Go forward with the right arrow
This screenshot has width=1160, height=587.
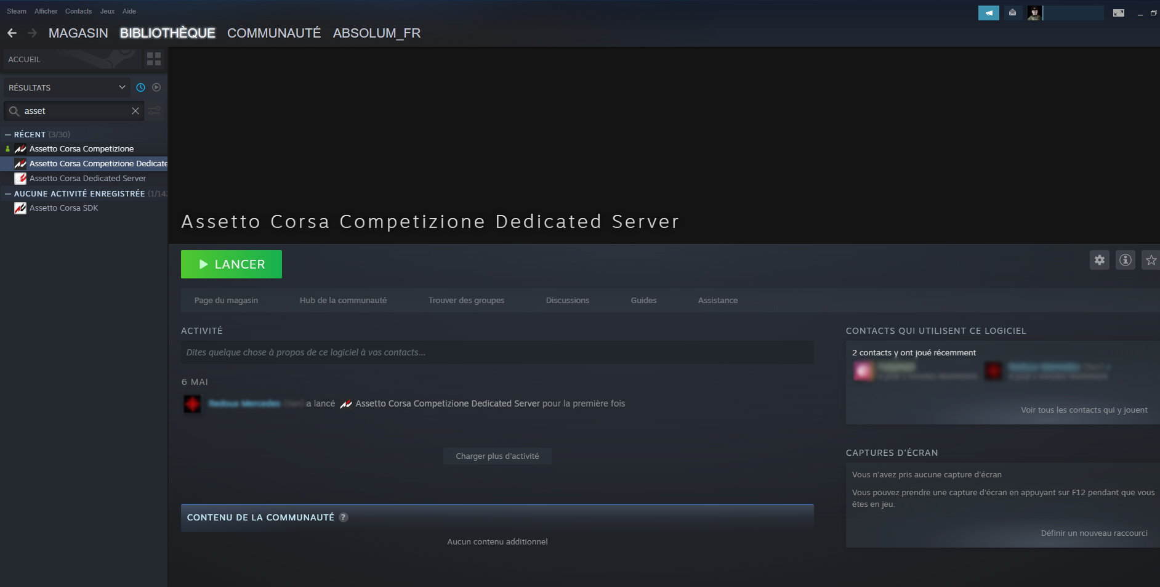pyautogui.click(x=32, y=33)
